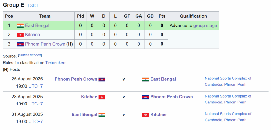Click the citation needed link
271x130 pixels.
click(x=30, y=55)
